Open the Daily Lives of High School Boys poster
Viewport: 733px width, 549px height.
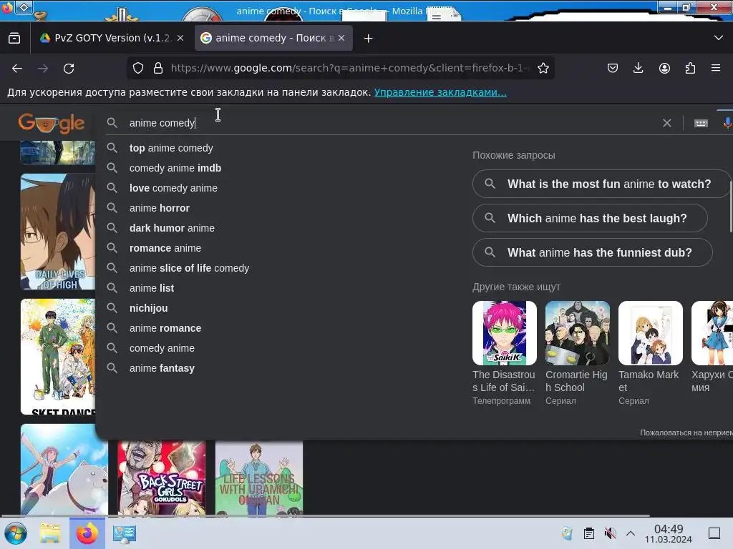click(x=57, y=232)
